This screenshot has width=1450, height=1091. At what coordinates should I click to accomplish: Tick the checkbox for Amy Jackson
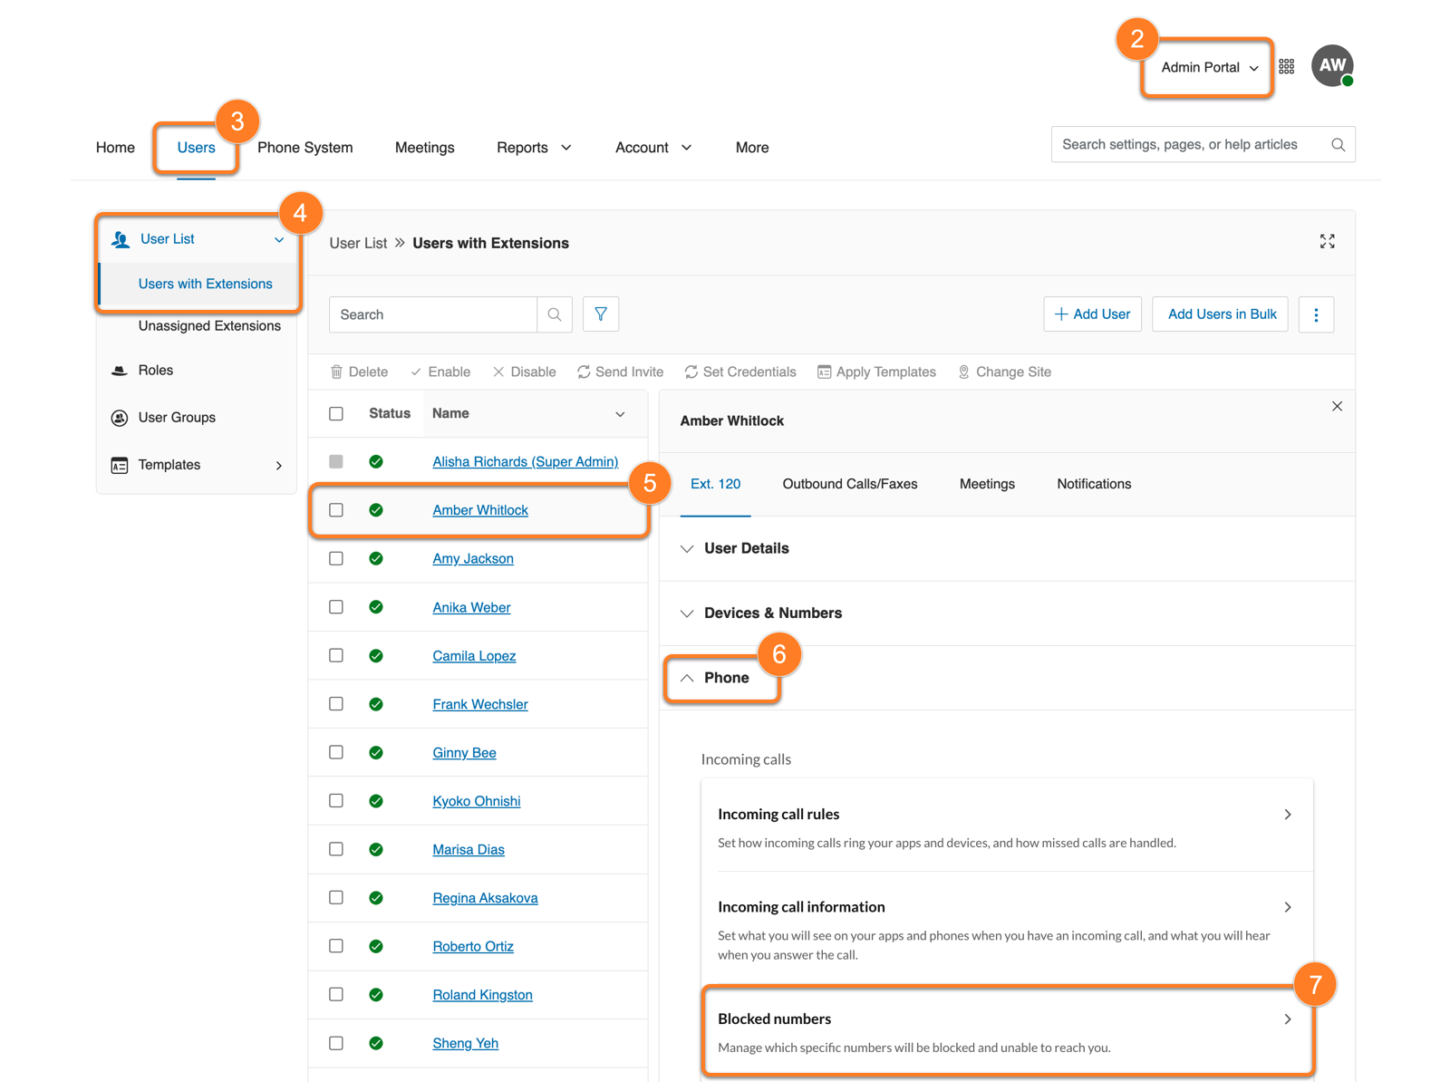pyautogui.click(x=336, y=559)
